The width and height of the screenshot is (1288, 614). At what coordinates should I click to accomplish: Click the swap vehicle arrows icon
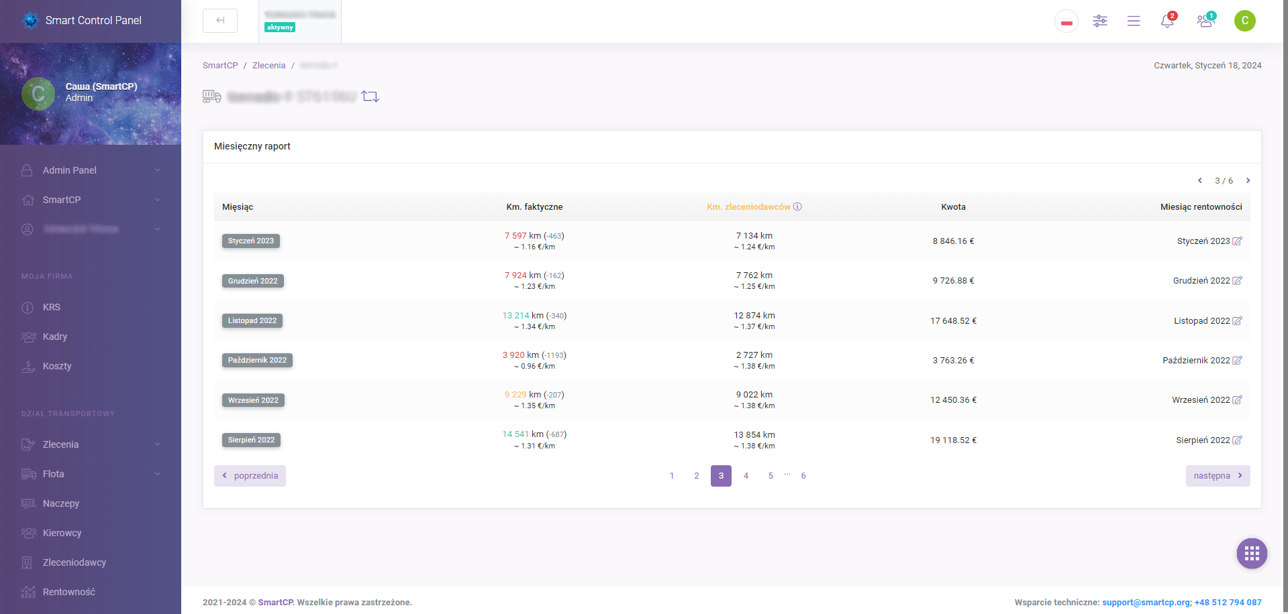[x=370, y=97]
